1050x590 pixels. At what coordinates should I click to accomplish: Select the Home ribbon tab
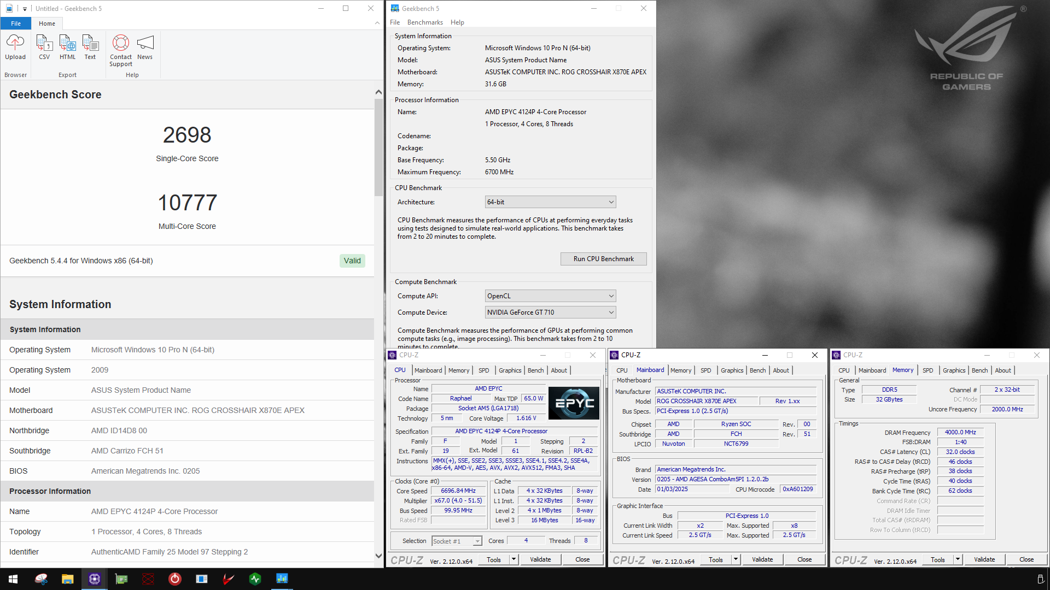47,23
